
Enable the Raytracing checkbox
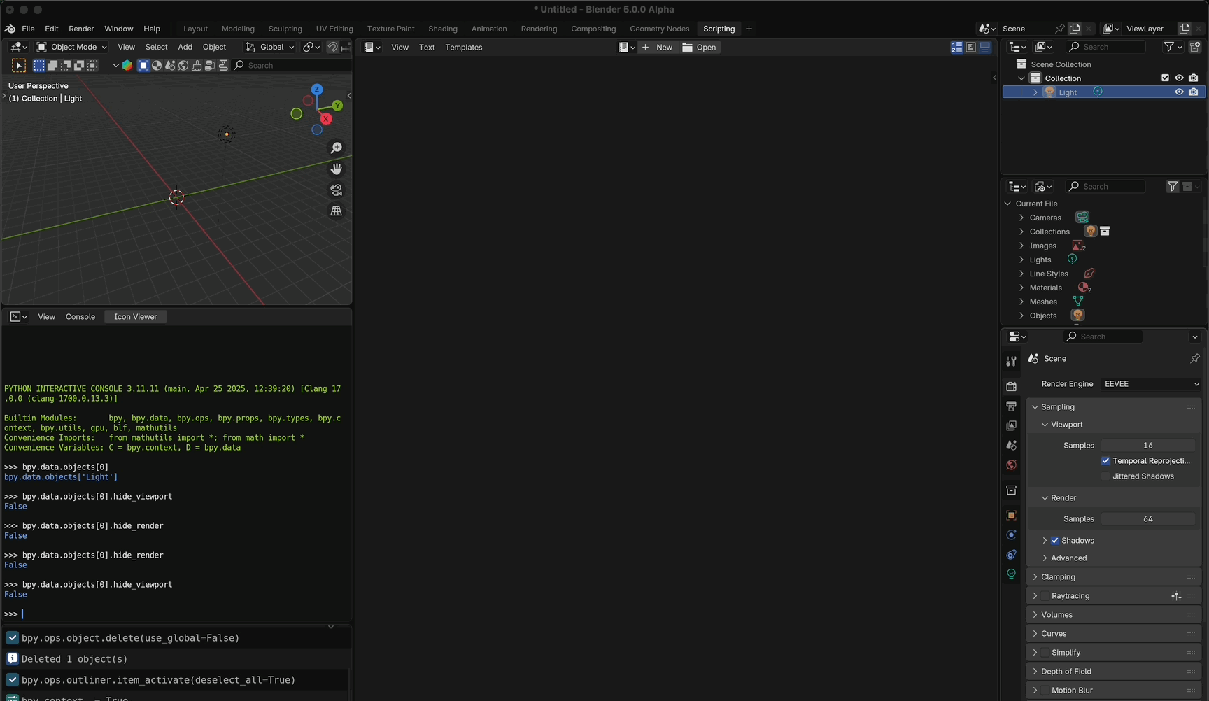(1045, 596)
